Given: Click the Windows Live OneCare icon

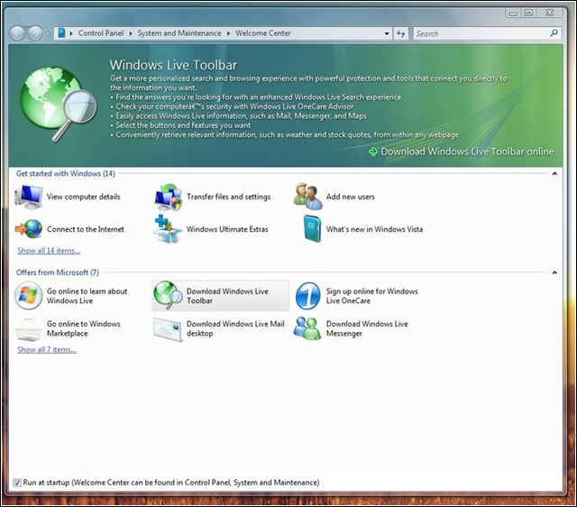Looking at the screenshot, I should 307,296.
